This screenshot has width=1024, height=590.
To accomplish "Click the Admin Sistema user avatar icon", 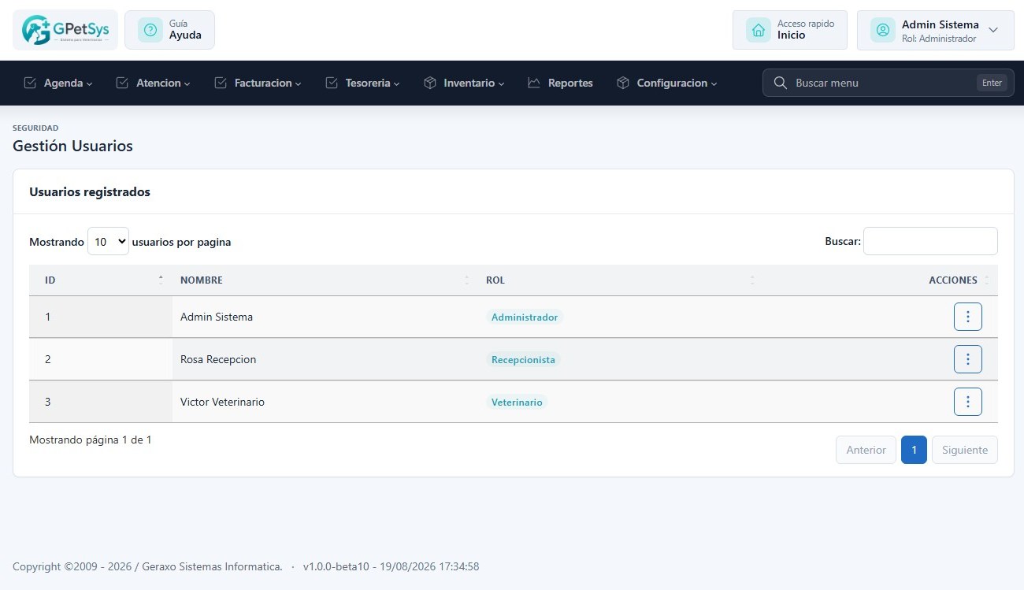I will pos(883,30).
